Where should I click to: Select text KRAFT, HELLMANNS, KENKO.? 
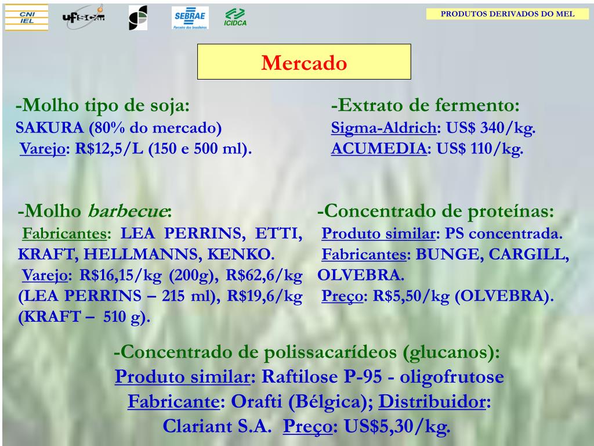coord(146,254)
